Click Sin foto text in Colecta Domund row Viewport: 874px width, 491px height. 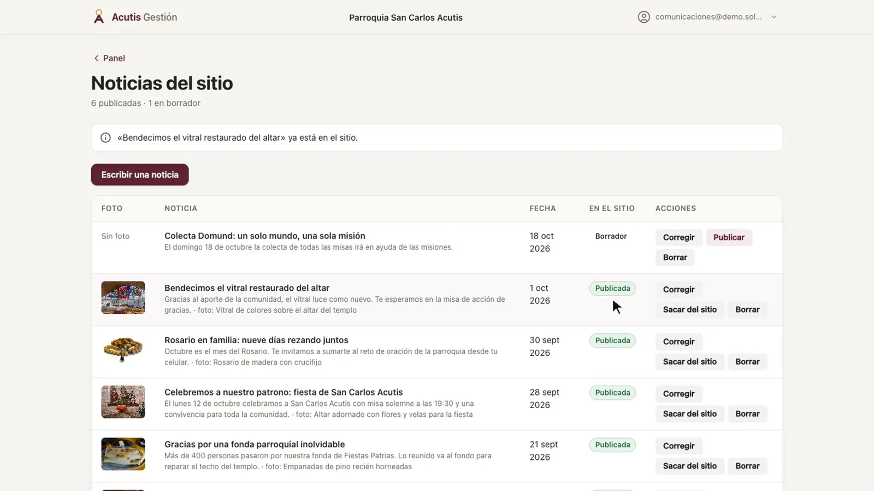(x=115, y=236)
